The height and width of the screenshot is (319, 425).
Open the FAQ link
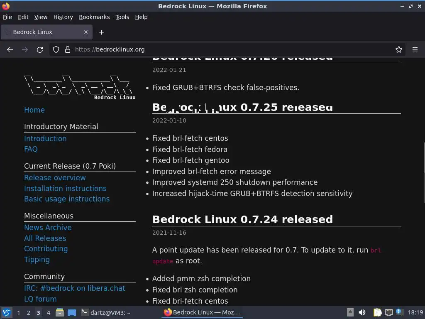click(31, 149)
